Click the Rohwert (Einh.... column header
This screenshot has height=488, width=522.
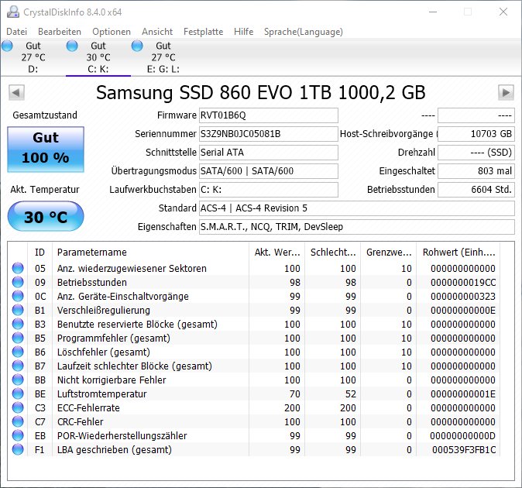(458, 252)
